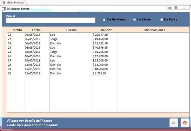Click the Seleccionar Remito window title icon
The image size is (191, 131).
pyautogui.click(x=4, y=9)
